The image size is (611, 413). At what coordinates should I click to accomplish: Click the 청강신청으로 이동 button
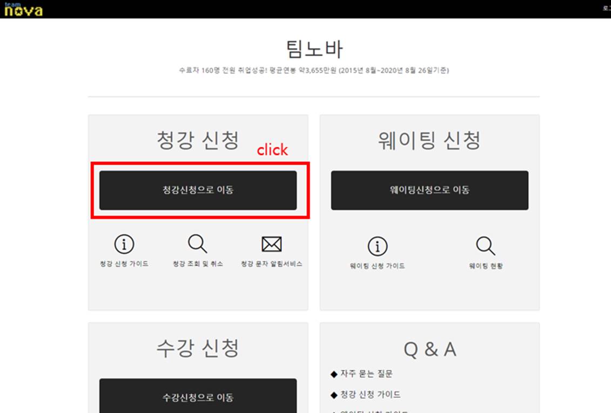[198, 190]
